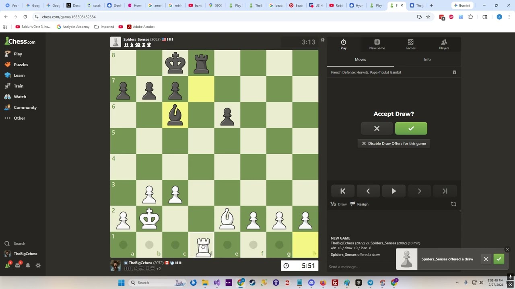Open FileZilla from taskbar
Viewport: 515px width, 289px height.
[x=335, y=283]
